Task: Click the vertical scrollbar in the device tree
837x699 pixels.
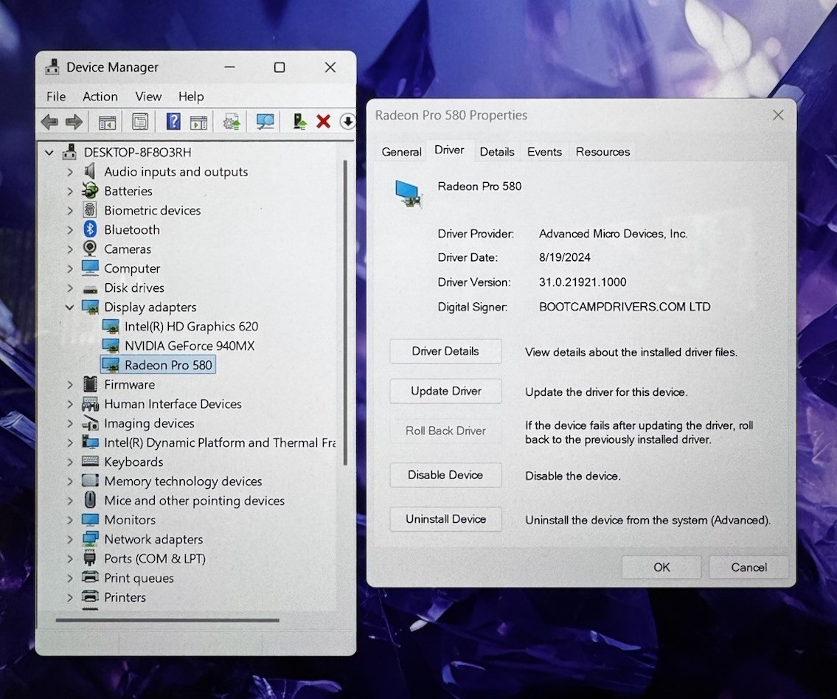Action: pos(345,312)
